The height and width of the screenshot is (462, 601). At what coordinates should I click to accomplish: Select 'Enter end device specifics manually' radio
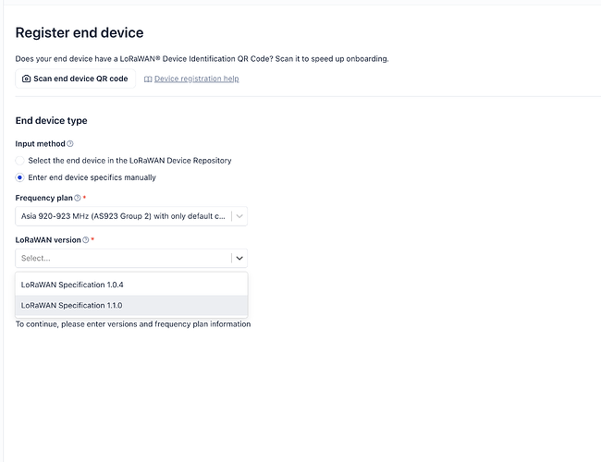tap(20, 177)
